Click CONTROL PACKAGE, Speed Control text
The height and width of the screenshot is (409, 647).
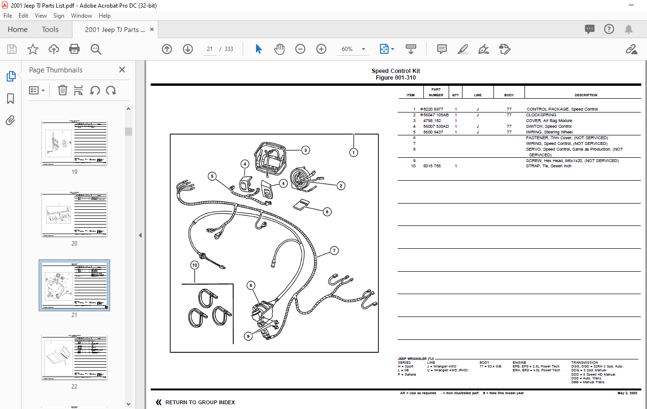pyautogui.click(x=562, y=109)
